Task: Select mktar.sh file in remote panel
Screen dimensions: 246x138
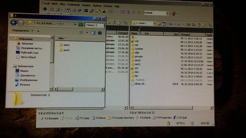Action: click(138, 84)
